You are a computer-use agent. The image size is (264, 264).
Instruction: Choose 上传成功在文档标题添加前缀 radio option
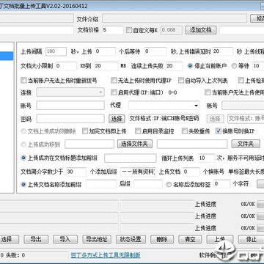(23, 158)
